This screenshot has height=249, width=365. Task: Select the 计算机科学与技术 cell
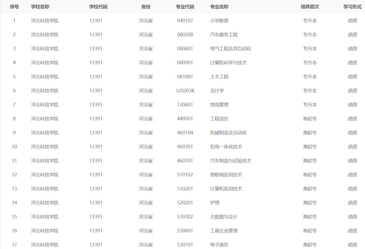[228, 63]
